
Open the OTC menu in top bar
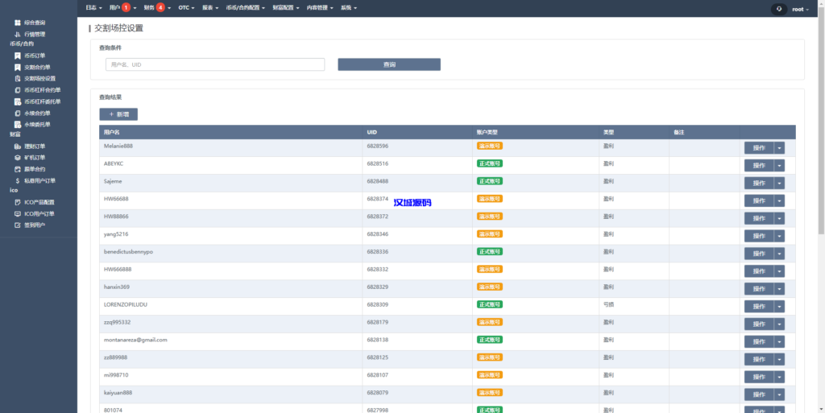pyautogui.click(x=187, y=8)
